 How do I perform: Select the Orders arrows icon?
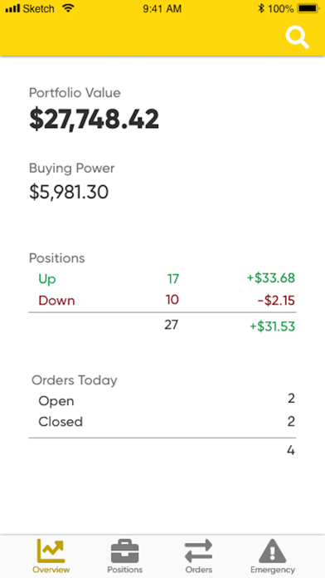pyautogui.click(x=198, y=551)
